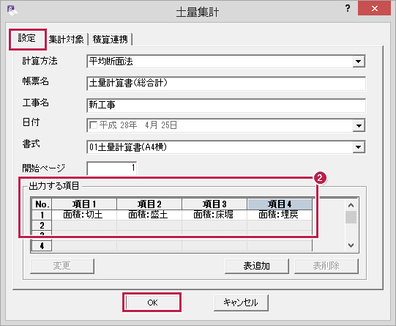This screenshot has height=326, width=396.
Task: Open the 日付 date picker dropdown
Action: click(x=359, y=125)
